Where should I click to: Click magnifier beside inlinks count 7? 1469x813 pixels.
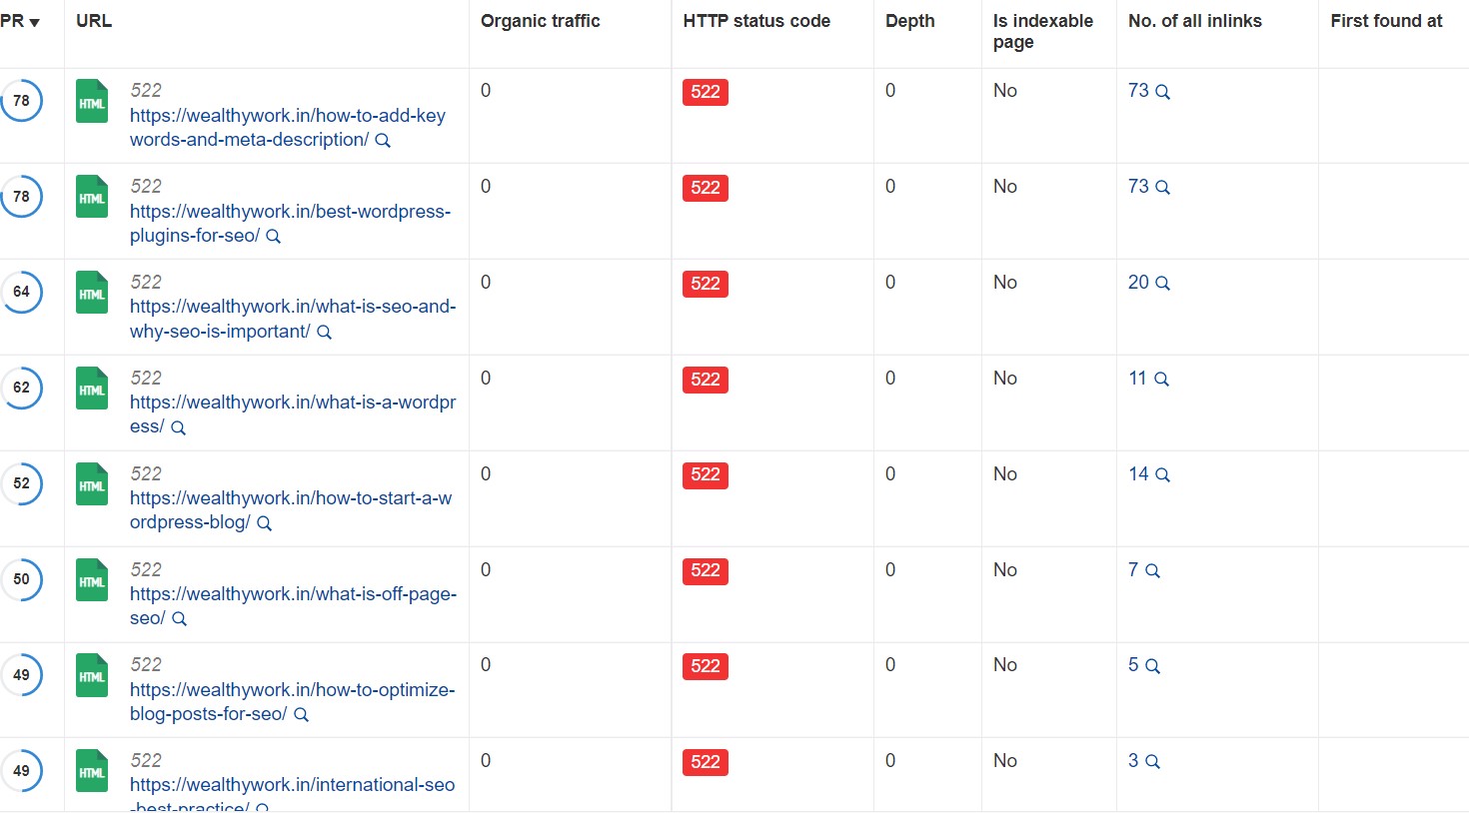pyautogui.click(x=1152, y=571)
